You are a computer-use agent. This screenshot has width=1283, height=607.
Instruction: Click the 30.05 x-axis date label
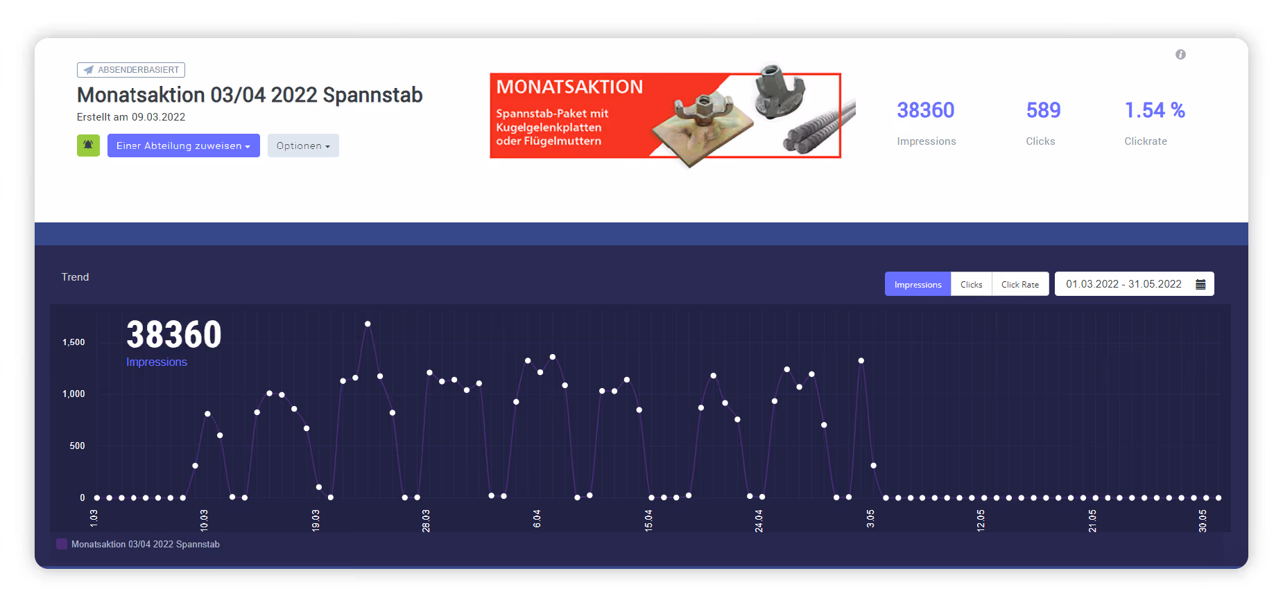pos(1203,520)
